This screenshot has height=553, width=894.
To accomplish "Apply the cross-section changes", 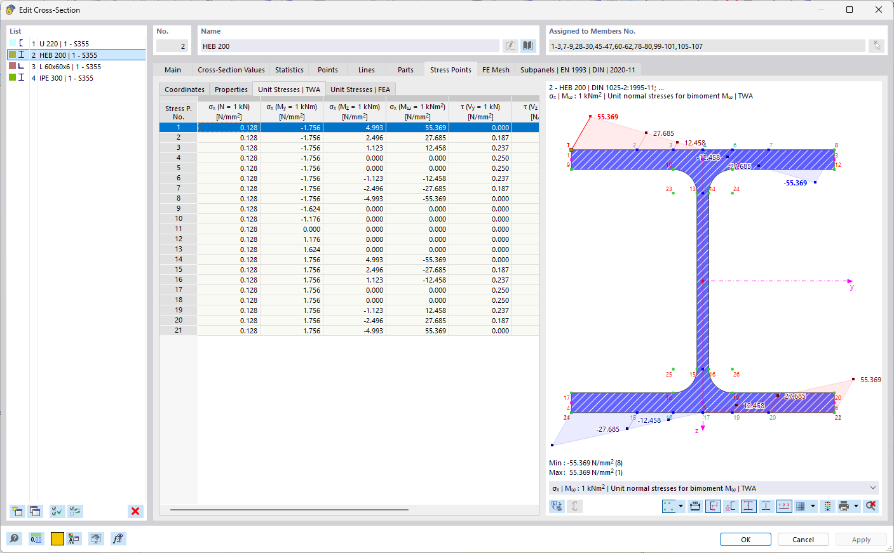I will coord(861,539).
